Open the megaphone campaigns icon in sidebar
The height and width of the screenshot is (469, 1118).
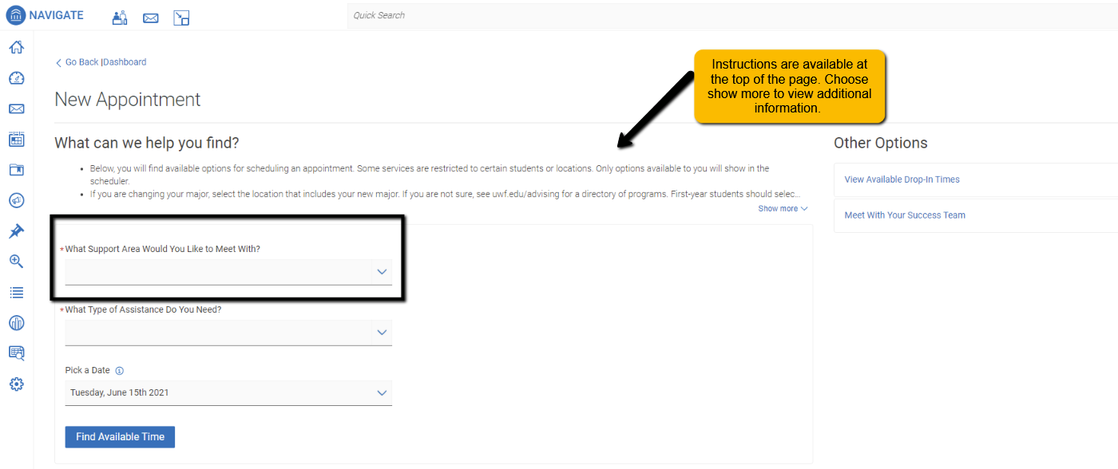16,200
